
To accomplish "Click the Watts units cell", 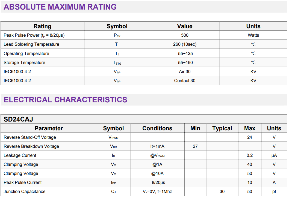I will point(253,35).
